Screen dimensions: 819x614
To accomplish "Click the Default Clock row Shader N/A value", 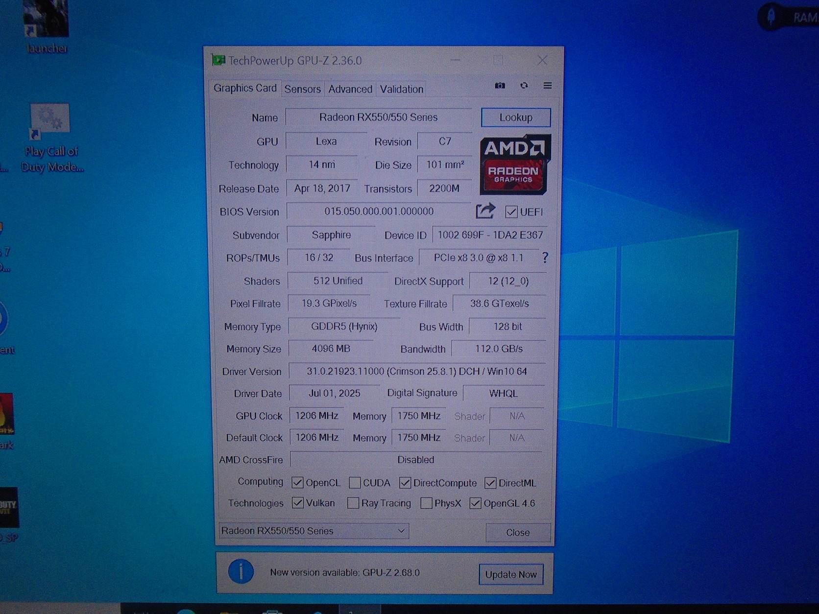I will 517,437.
